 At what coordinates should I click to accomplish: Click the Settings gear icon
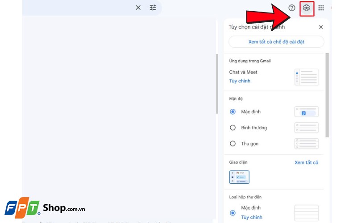point(307,8)
